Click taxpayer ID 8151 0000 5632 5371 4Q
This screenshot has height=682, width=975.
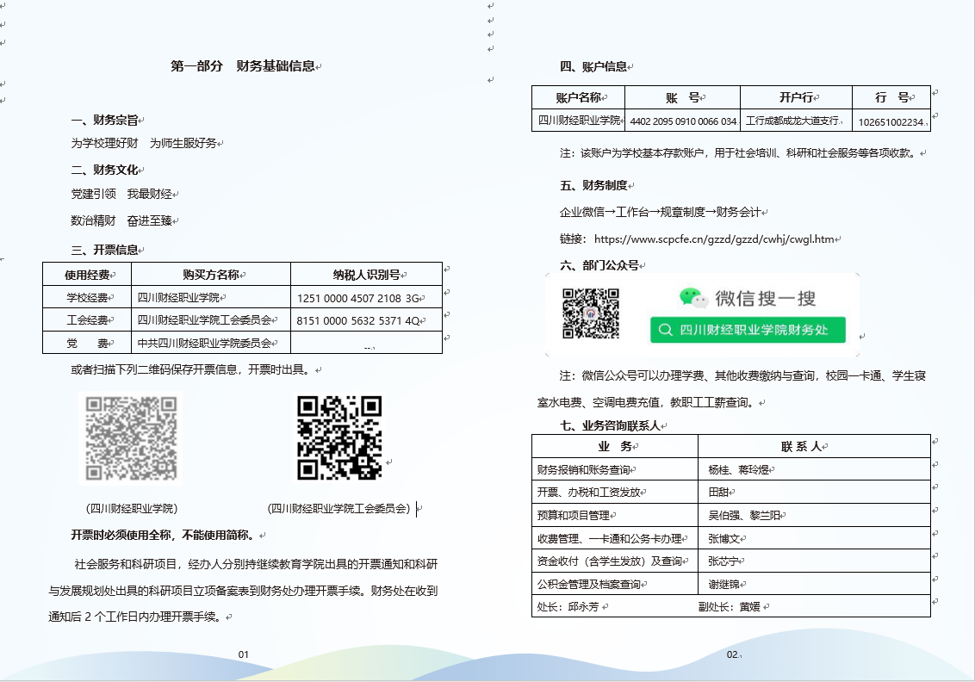tap(357, 320)
